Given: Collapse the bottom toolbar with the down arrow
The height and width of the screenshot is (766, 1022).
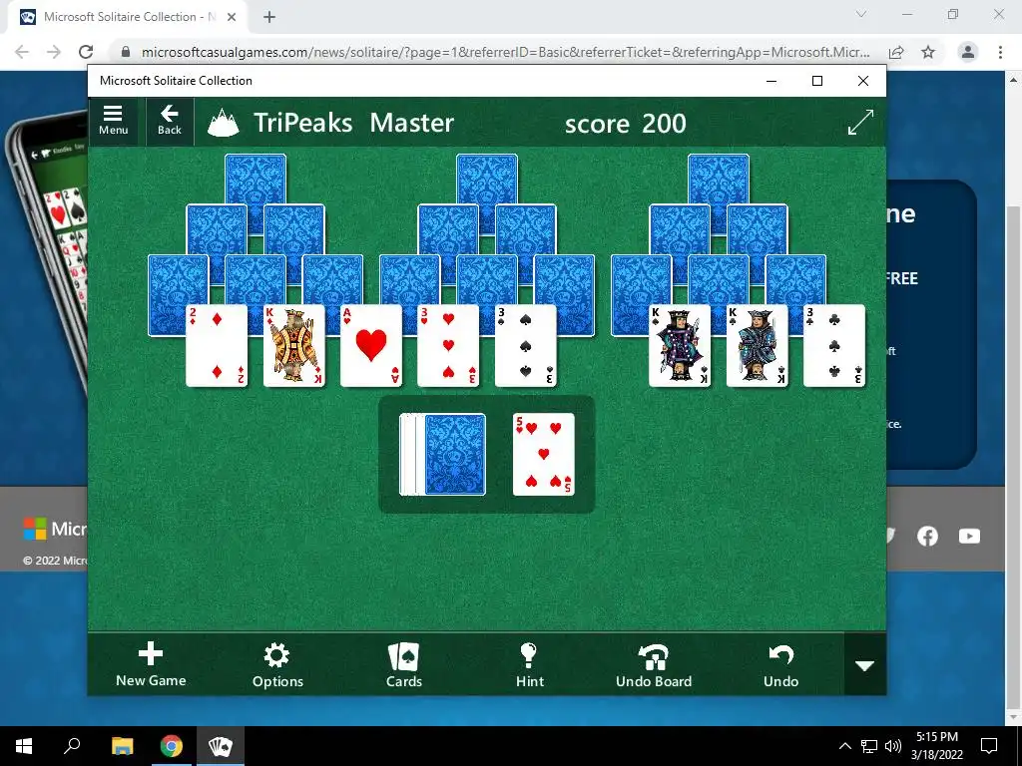Looking at the screenshot, I should point(865,665).
